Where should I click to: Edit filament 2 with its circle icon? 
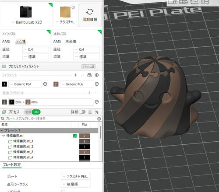[97, 84]
